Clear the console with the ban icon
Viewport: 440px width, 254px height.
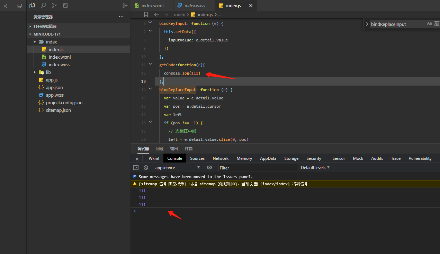(x=146, y=167)
